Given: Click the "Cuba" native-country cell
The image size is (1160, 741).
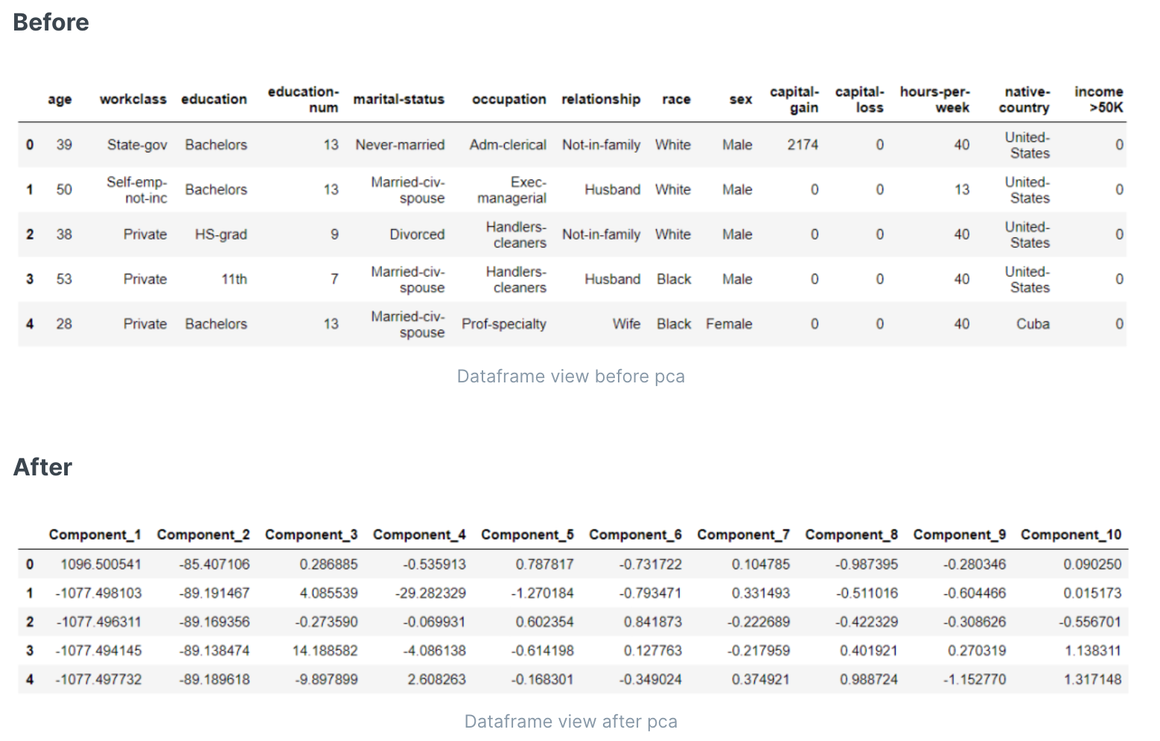Looking at the screenshot, I should pos(1033,324).
